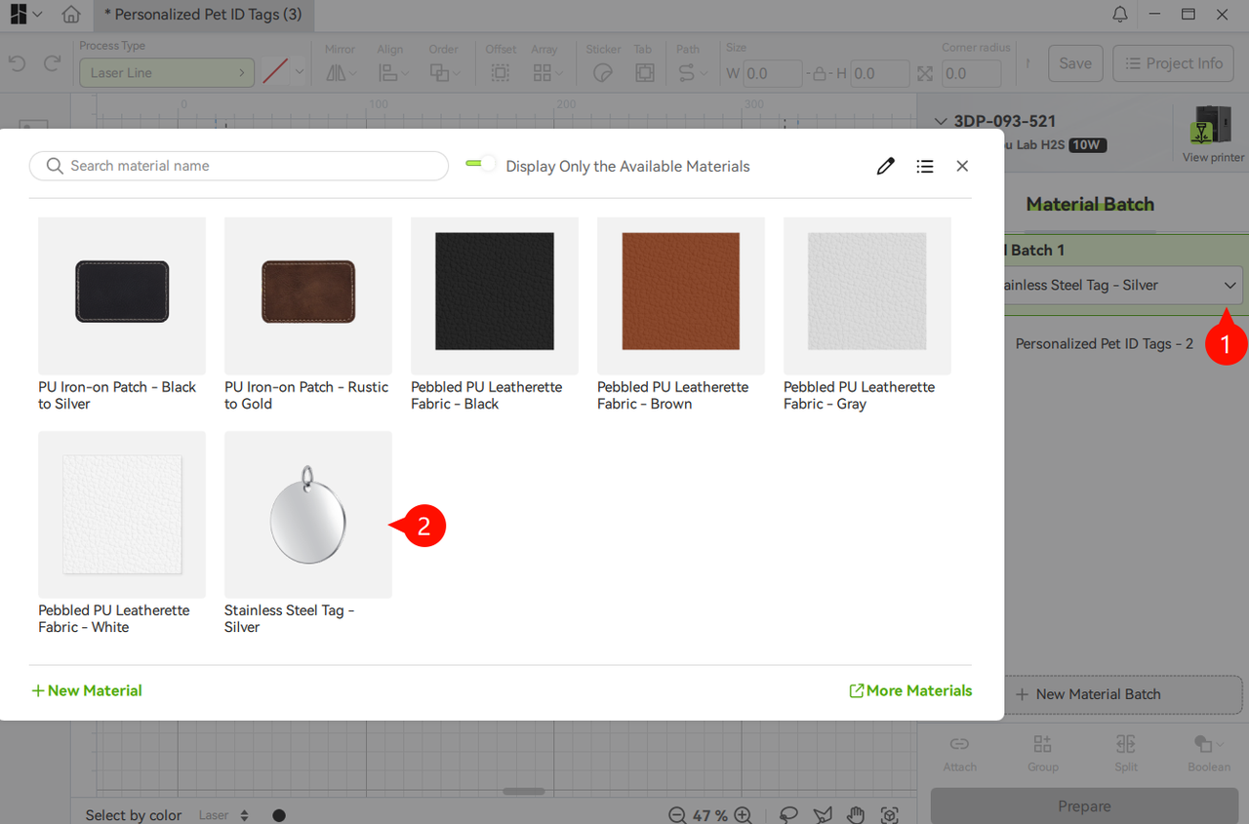
Task: Click the pencil edit materials icon
Action: coord(885,166)
